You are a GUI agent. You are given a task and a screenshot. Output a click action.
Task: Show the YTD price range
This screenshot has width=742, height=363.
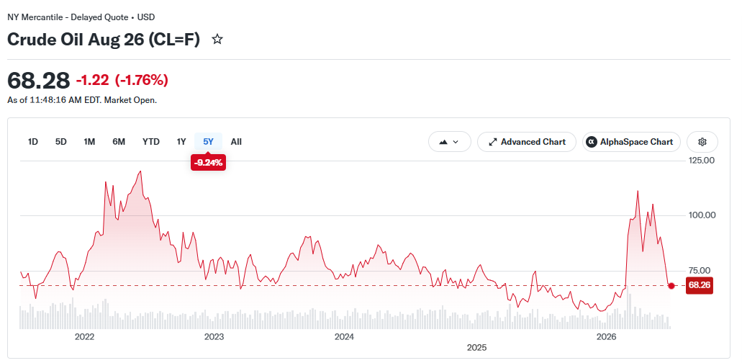coord(151,141)
